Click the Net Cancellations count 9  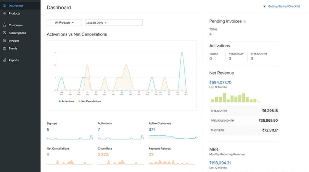pos(48,154)
